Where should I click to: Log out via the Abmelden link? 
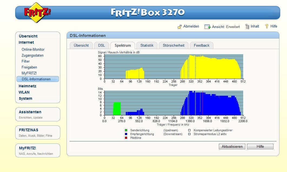tap(191, 26)
